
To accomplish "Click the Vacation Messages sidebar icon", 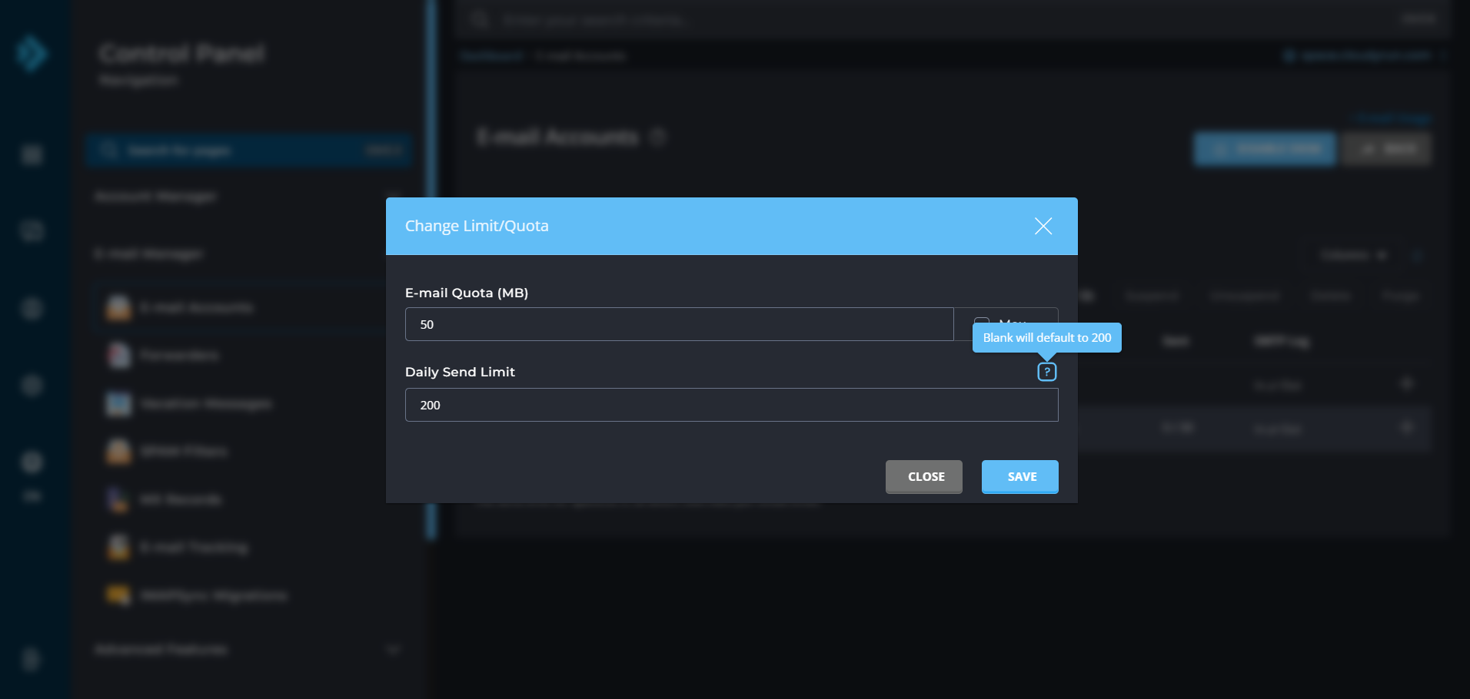I will point(118,403).
